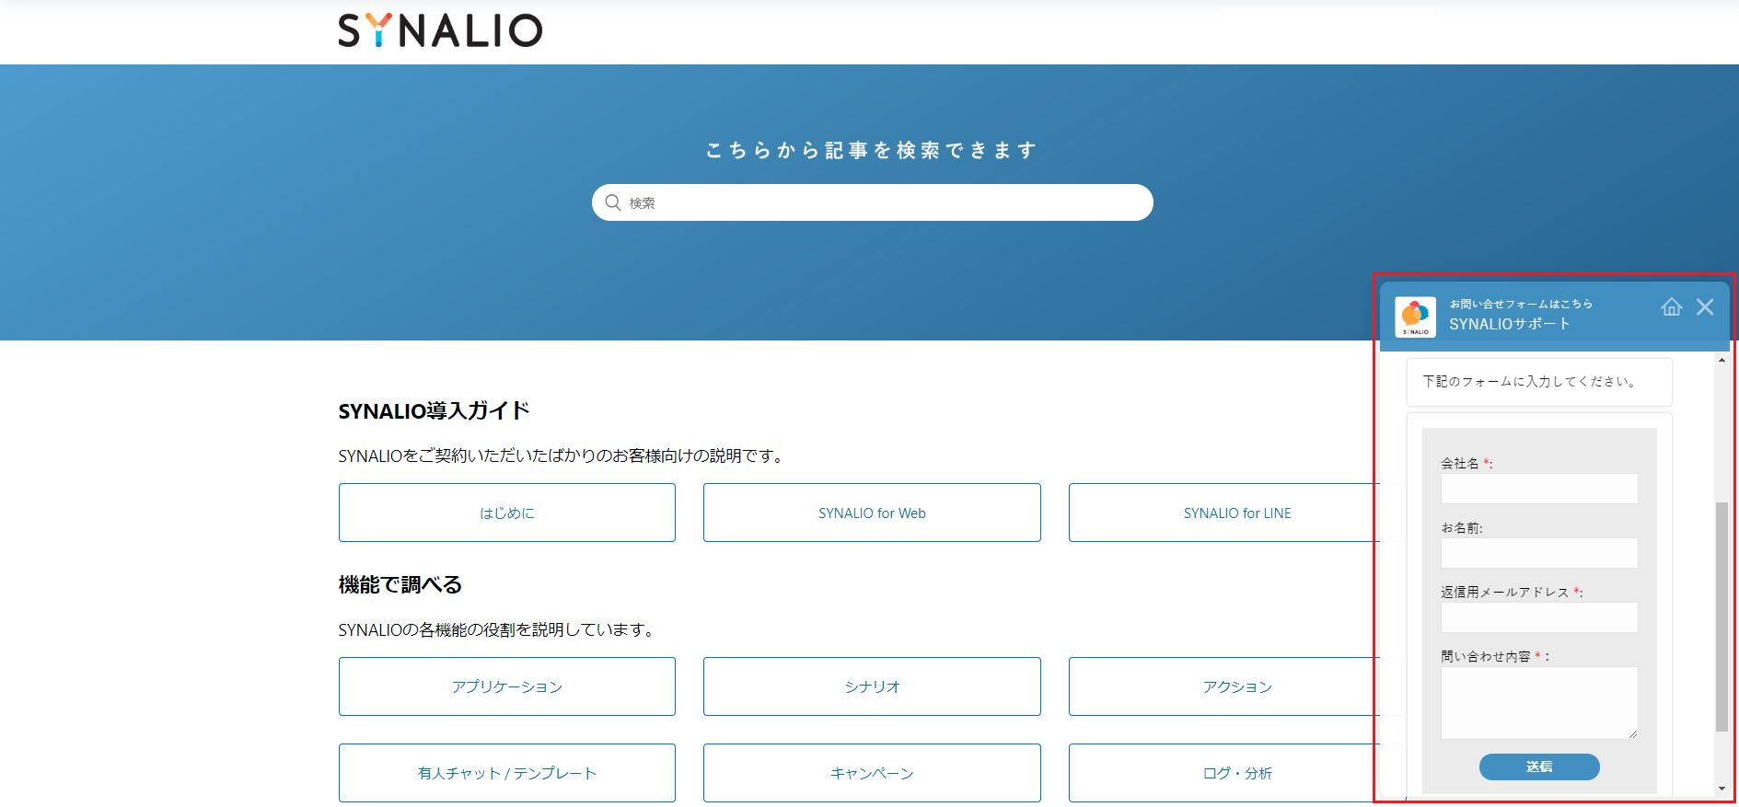Screen dimensions: 1739x807
Task: Click the SYNALIOをご契約いただいたばかり description text
Action: tap(561, 455)
